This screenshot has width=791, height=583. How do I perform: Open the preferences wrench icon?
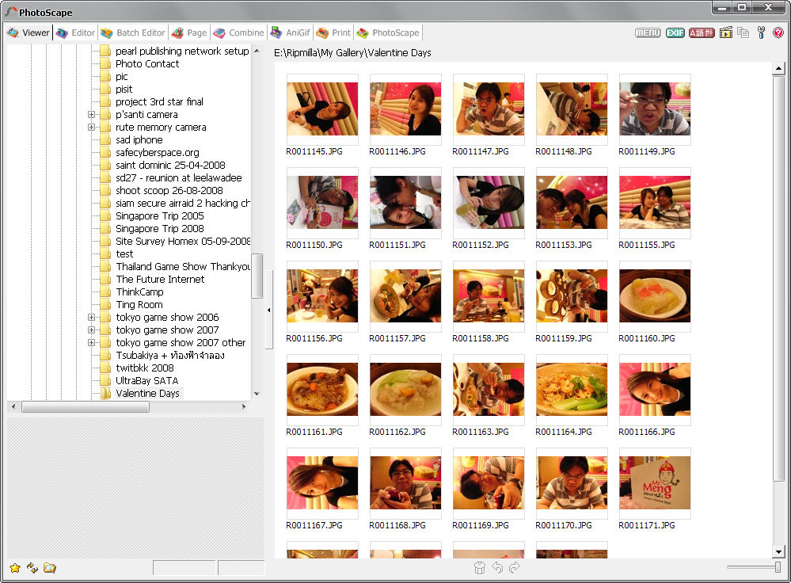tap(761, 32)
